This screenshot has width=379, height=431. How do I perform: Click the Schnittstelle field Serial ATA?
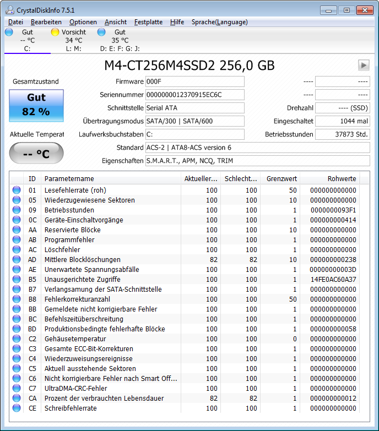[x=194, y=108]
